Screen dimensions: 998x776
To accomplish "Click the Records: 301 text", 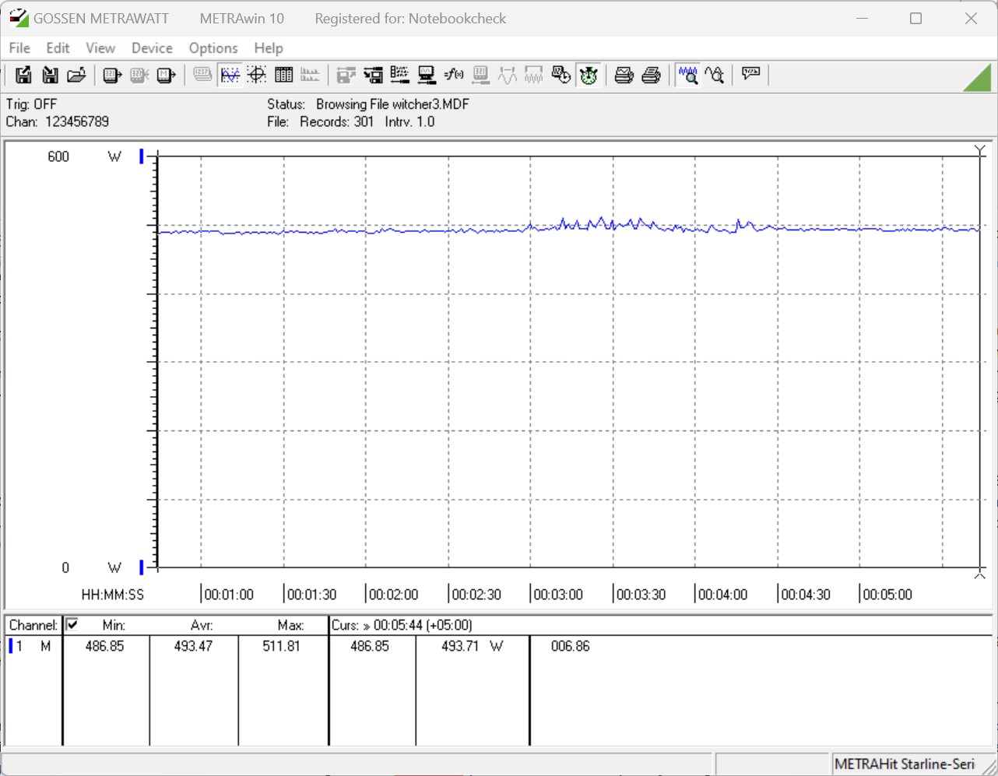I will [x=337, y=121].
